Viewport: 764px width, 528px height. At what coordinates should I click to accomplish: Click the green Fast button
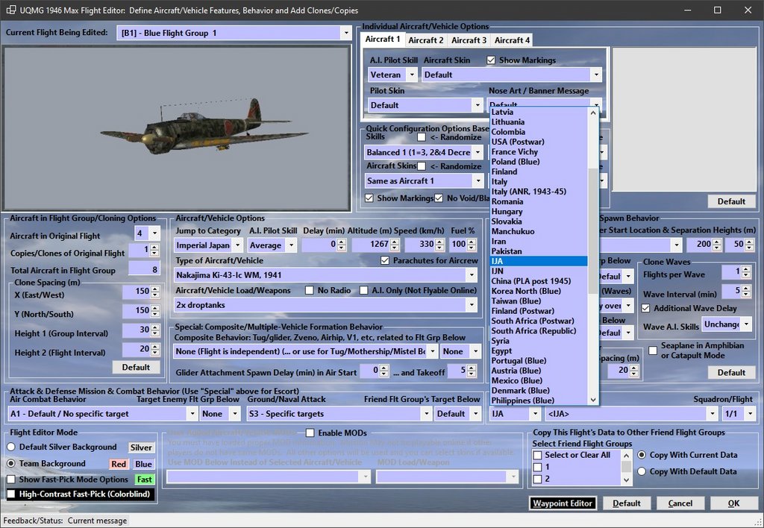point(144,480)
